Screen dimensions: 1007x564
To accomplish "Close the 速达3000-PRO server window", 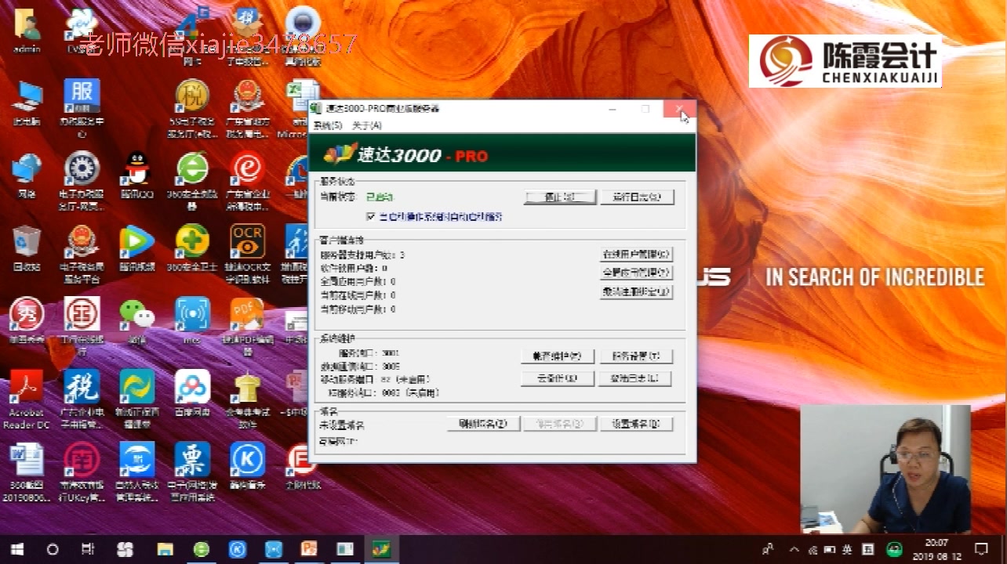I will [x=679, y=109].
